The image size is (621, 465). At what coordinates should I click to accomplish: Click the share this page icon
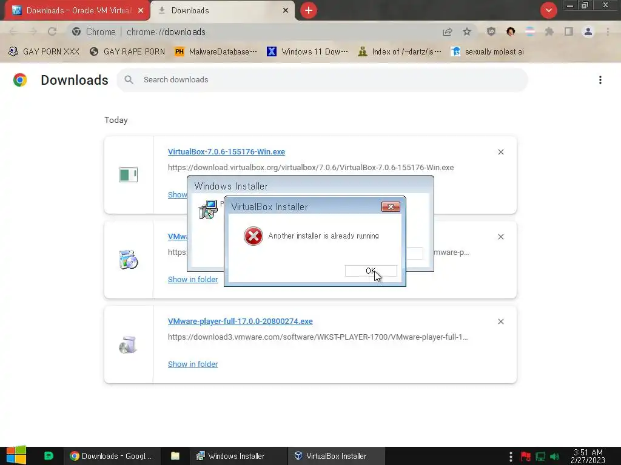click(x=448, y=31)
